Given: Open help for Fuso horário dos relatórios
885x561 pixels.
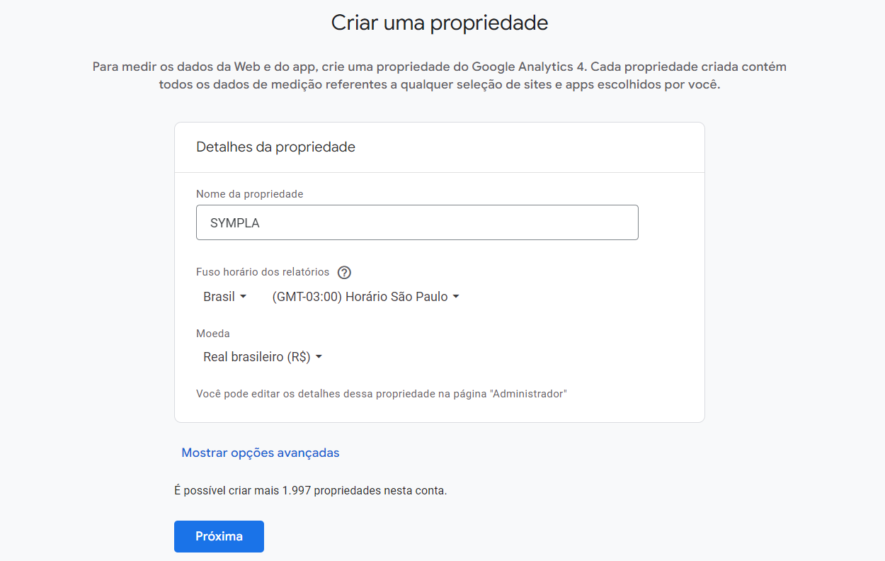Looking at the screenshot, I should point(344,272).
